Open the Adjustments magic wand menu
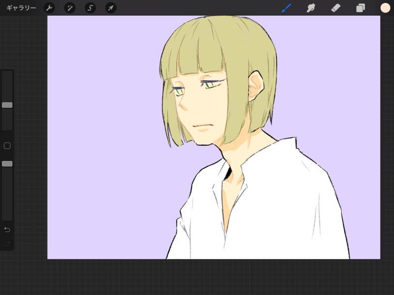The image size is (394, 295). (69, 8)
